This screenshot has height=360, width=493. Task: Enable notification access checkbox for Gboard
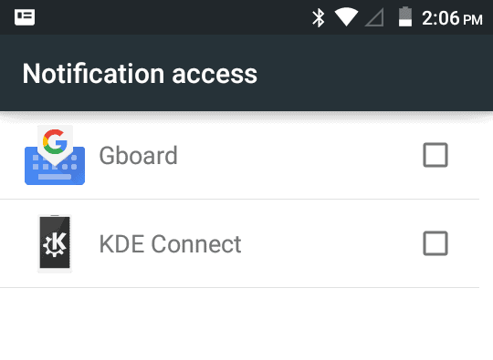coord(435,155)
